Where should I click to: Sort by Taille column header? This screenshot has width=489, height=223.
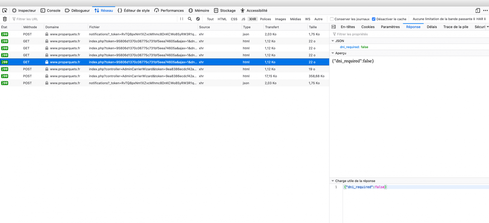(x=318, y=27)
